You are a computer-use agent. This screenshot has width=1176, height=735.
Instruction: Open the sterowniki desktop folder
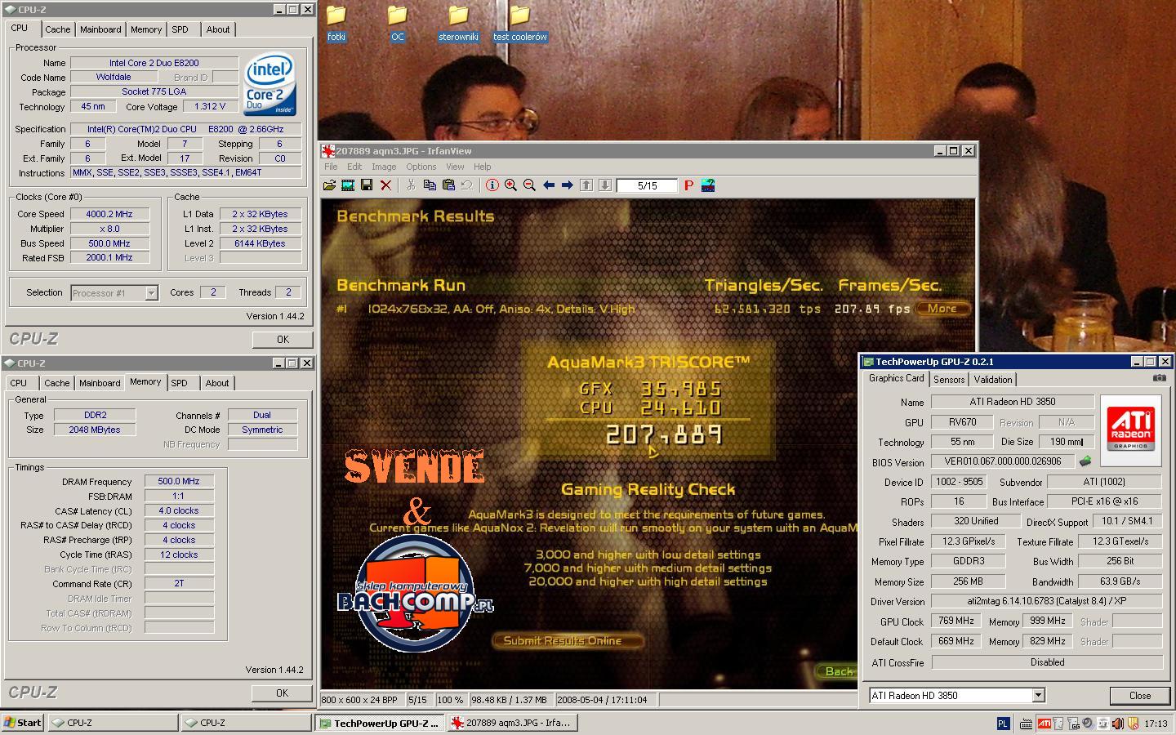458,24
